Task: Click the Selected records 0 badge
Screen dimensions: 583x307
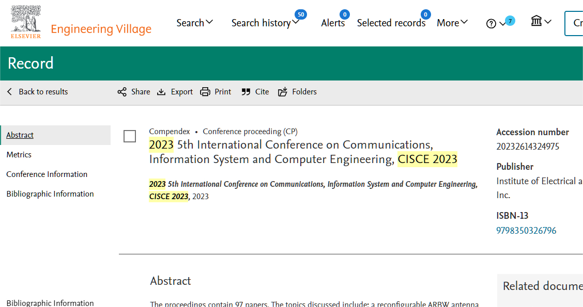Action: tap(426, 14)
